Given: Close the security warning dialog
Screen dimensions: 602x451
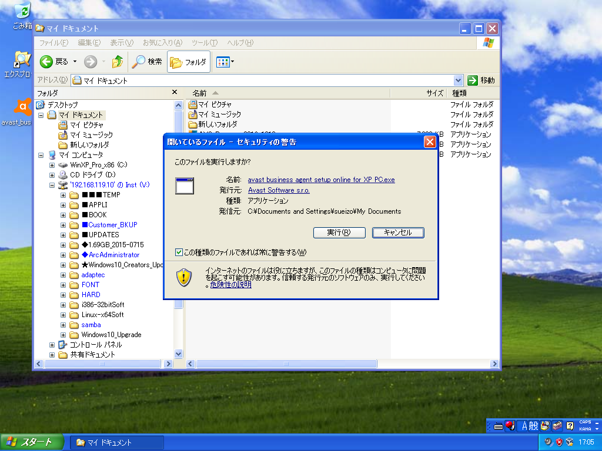Looking at the screenshot, I should (x=430, y=142).
